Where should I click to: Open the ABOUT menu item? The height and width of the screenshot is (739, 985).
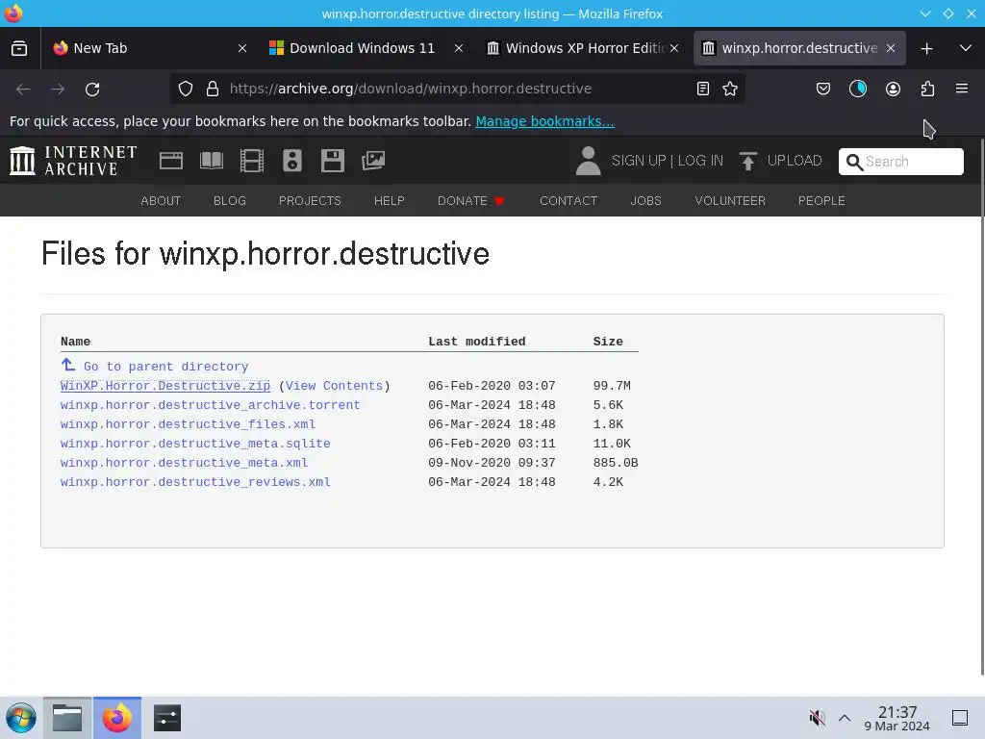point(161,200)
